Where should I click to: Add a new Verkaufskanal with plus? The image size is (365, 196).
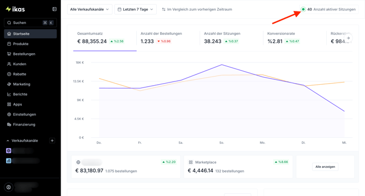tap(52, 141)
